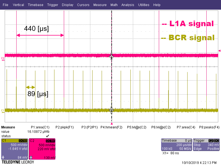Image resolution: width=221 pixels, height=165 pixels.
Task: Open the Math menu
Action: point(114,5)
